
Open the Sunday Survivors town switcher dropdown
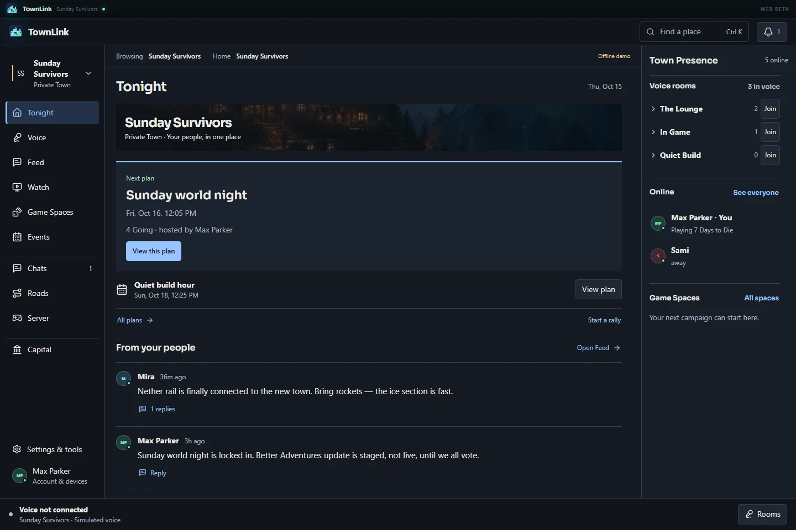click(53, 73)
